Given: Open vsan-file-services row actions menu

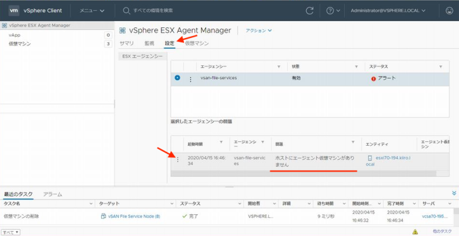Looking at the screenshot, I should (x=191, y=79).
